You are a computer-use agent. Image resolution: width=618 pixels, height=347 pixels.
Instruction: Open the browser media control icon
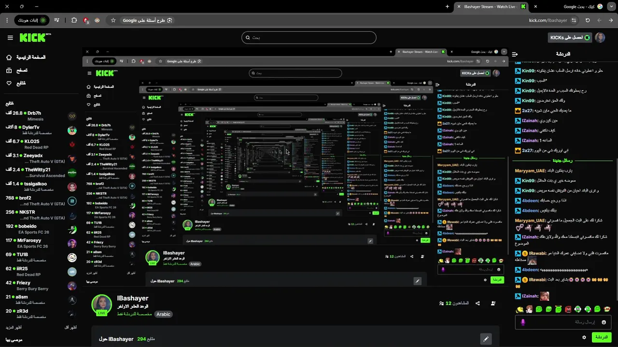57,20
